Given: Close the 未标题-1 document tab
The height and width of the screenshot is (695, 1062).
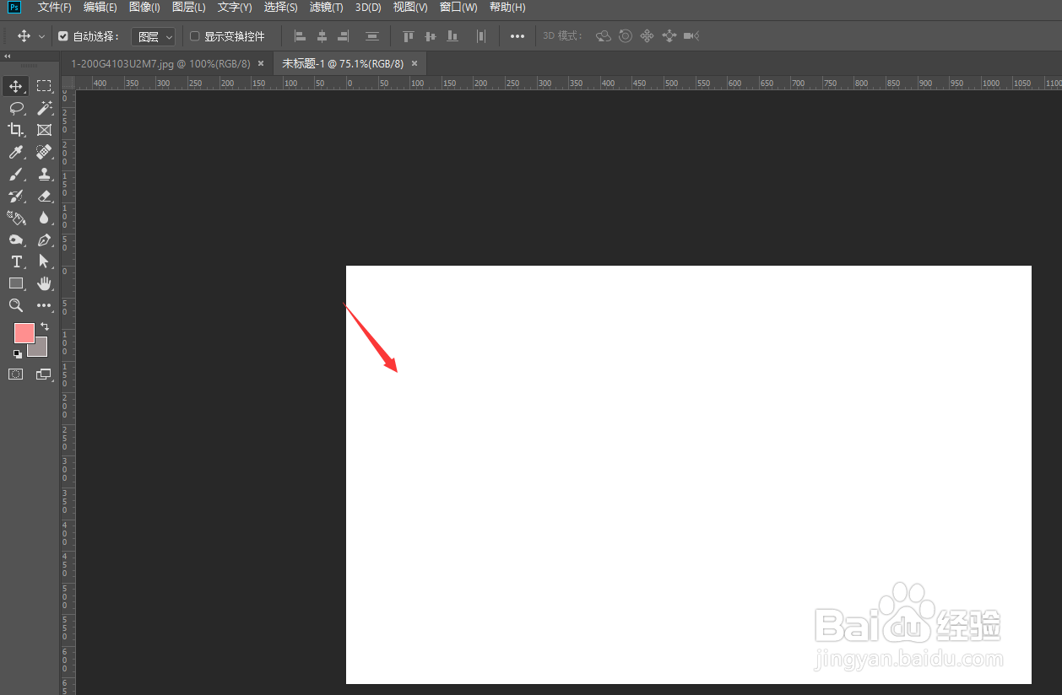Looking at the screenshot, I should click(415, 63).
